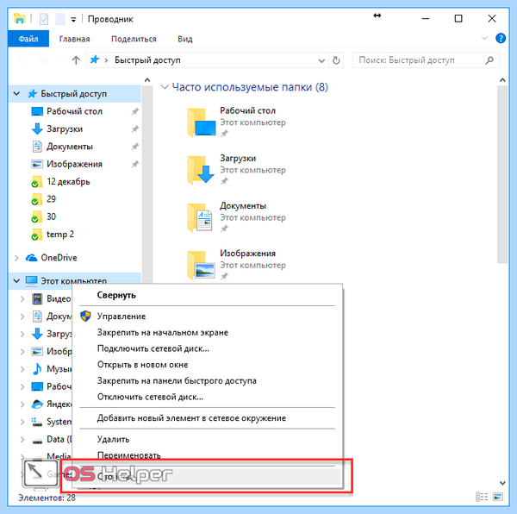Choose Управление in context menu
This screenshot has height=514, width=517.
coord(208,316)
